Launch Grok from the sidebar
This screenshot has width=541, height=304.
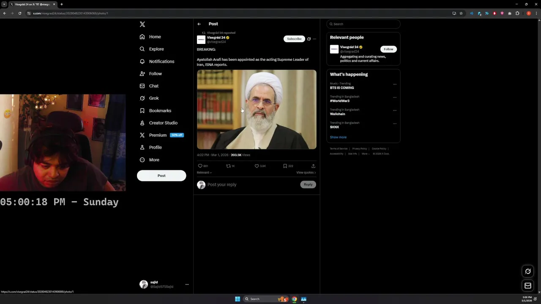[149, 98]
